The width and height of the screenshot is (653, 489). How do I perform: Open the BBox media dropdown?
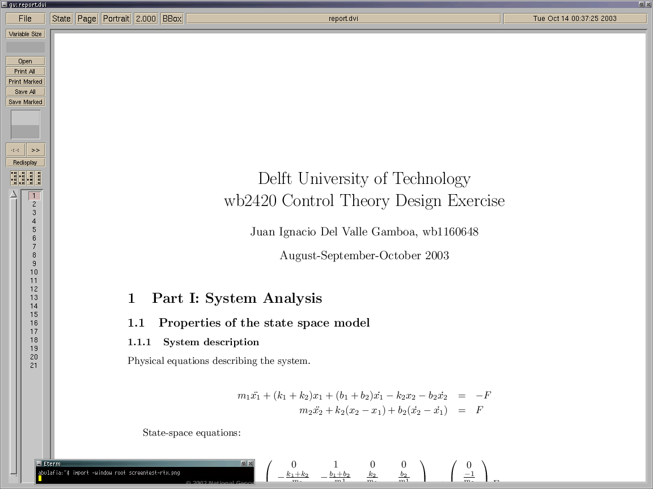point(172,19)
